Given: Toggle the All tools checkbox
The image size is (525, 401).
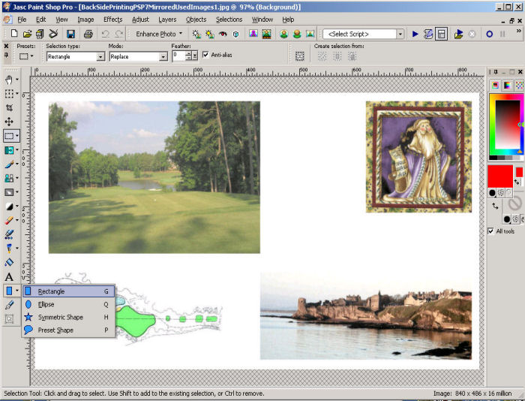Looking at the screenshot, I should pos(491,231).
